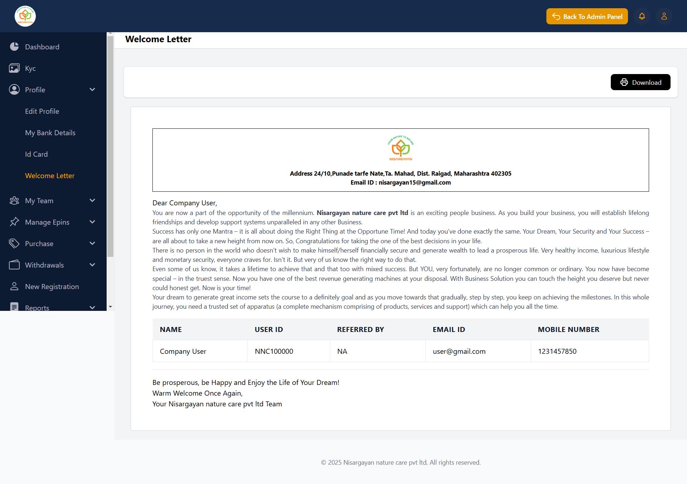Collapse the Profile submenu chevron
687x484 pixels.
coord(92,89)
